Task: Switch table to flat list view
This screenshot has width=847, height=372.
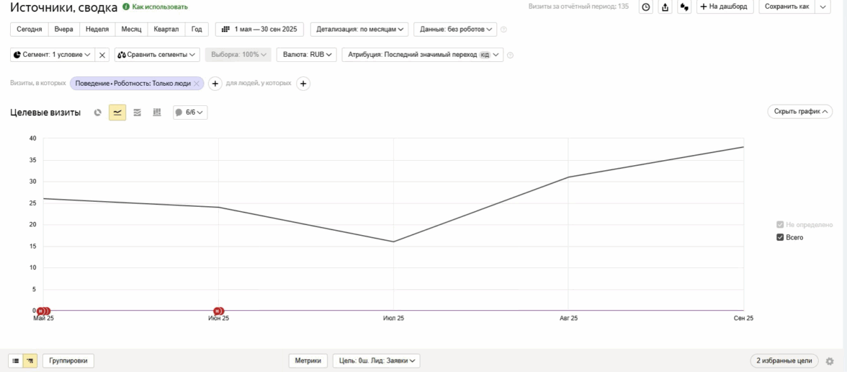Action: coord(16,361)
